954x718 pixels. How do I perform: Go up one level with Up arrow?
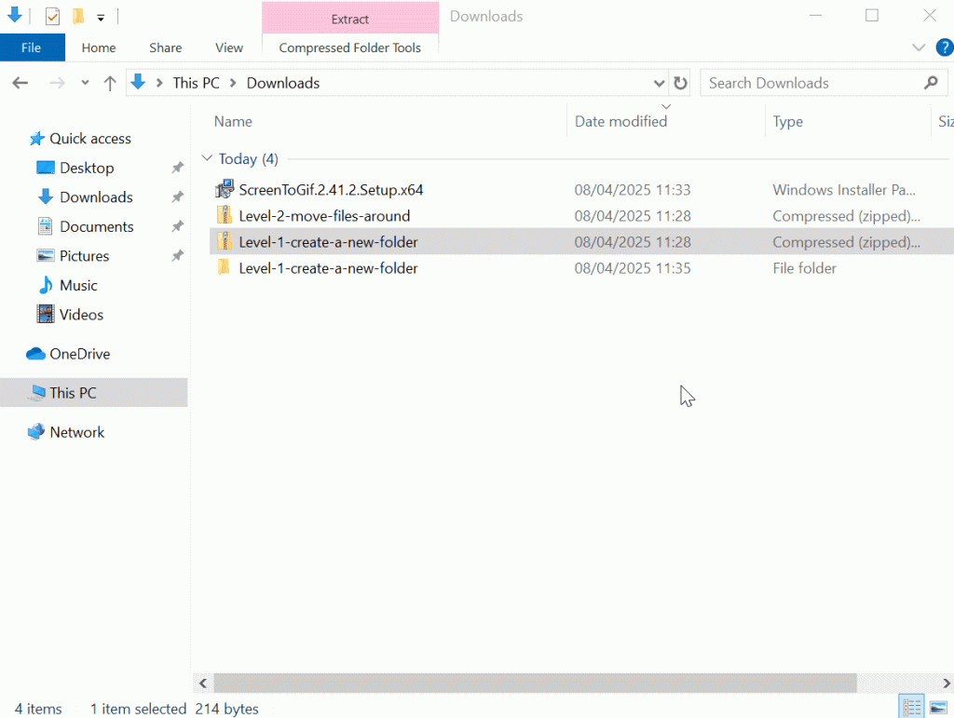tap(110, 83)
